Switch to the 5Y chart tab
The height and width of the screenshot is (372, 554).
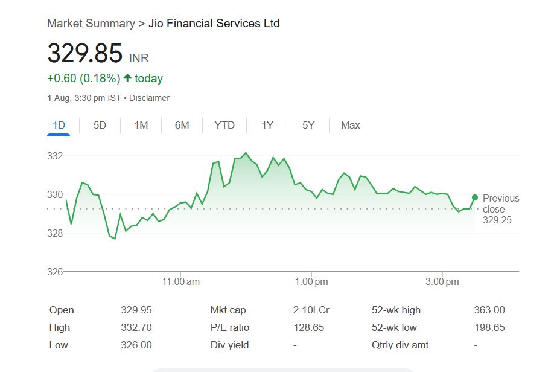click(x=308, y=125)
